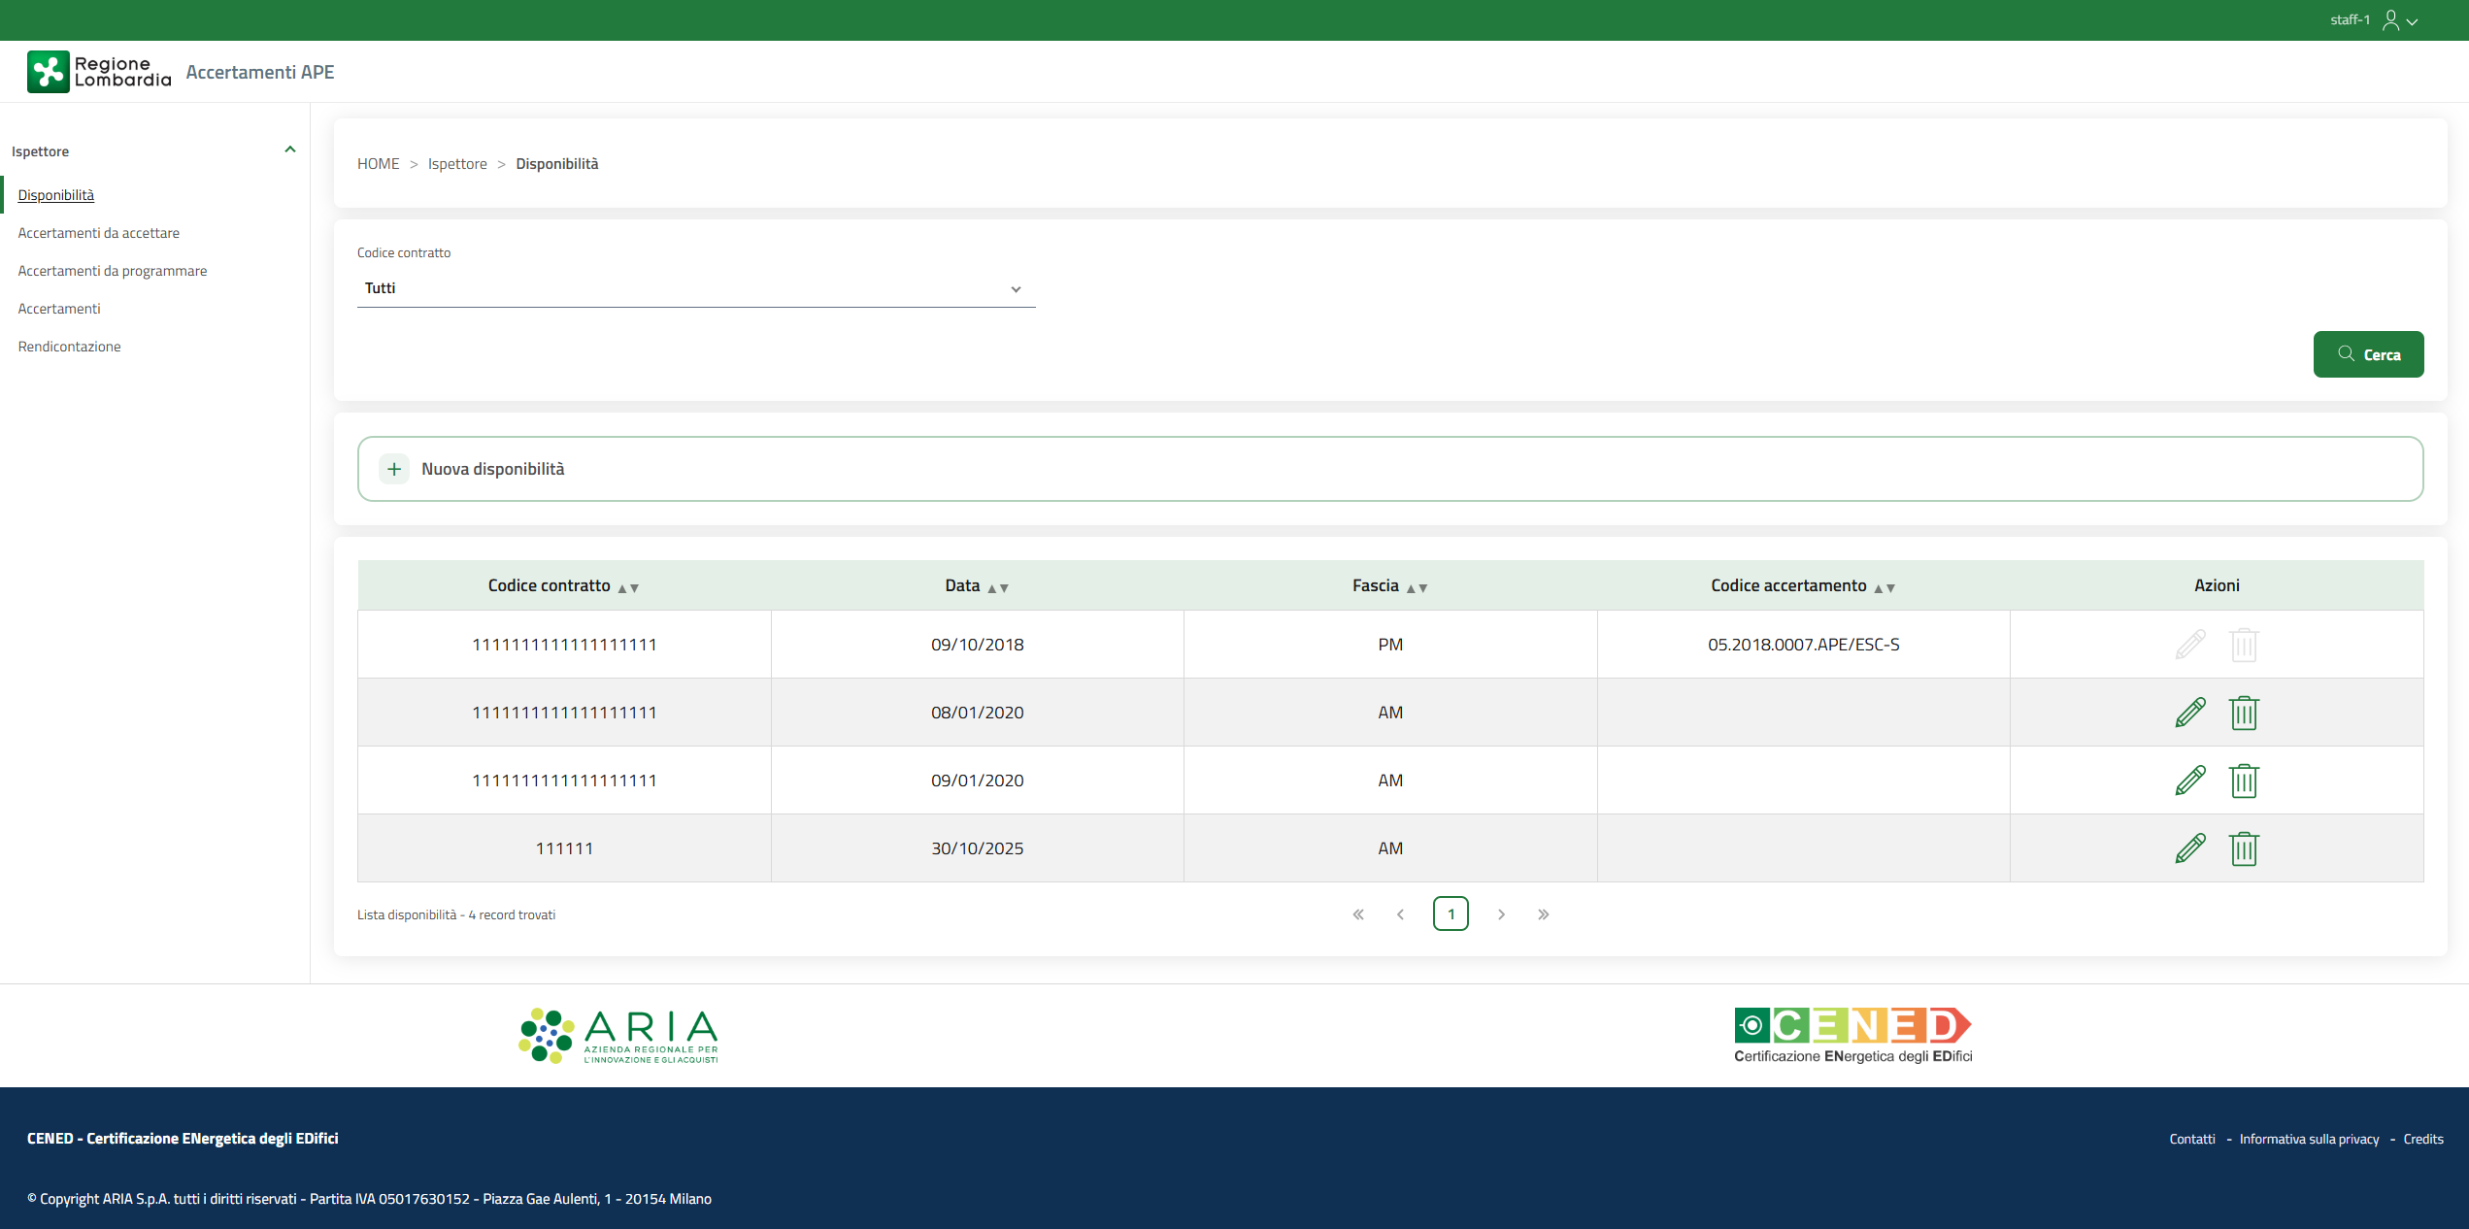Delete availability dated 09/01/2020 with trash icon

[x=2244, y=781]
